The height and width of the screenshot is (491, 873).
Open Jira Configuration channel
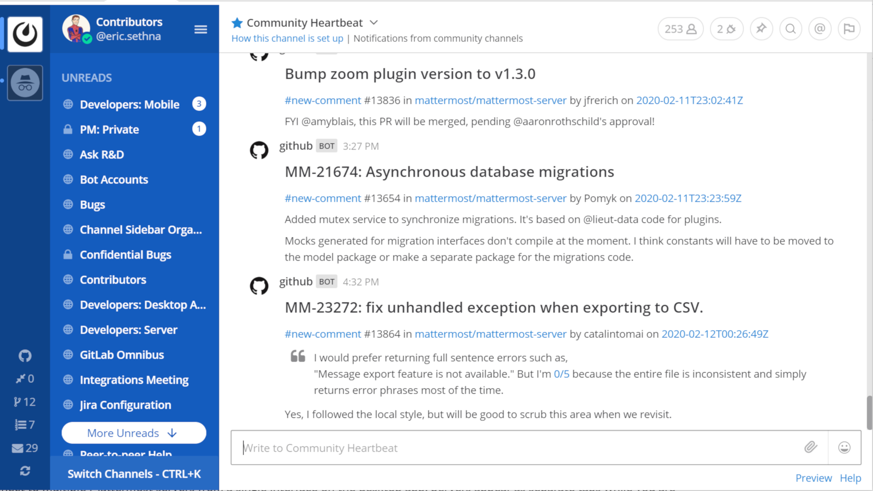pos(135,405)
